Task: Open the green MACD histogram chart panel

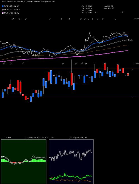Action: coord(24,162)
